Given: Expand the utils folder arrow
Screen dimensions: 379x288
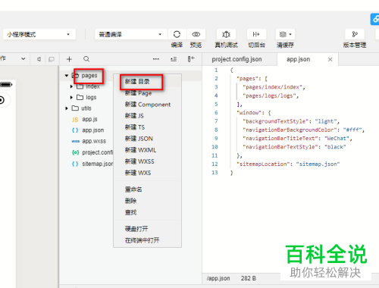Looking at the screenshot, I should [67, 108].
